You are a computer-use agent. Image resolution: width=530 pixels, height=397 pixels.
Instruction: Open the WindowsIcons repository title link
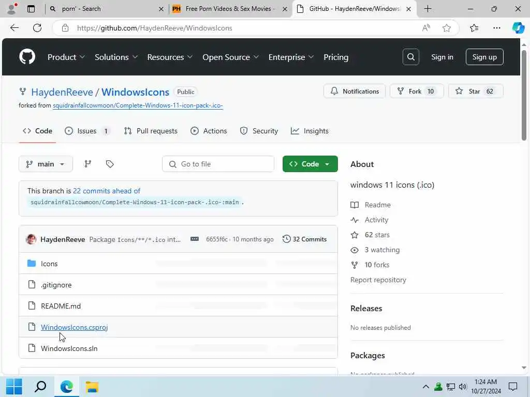click(135, 92)
